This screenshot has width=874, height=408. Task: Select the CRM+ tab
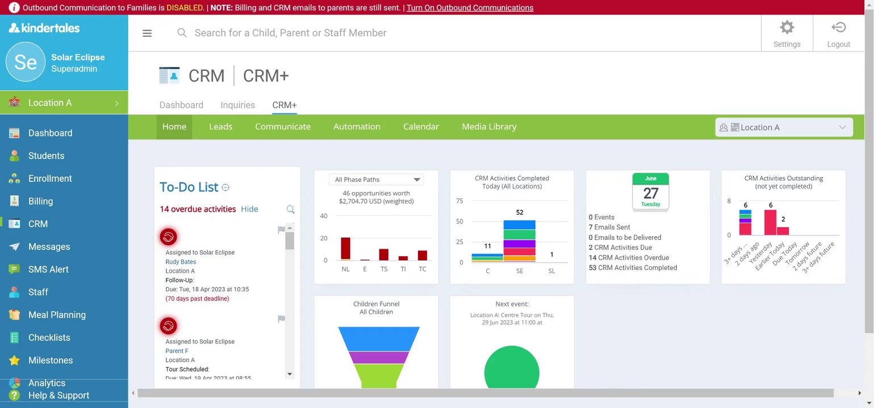point(285,105)
